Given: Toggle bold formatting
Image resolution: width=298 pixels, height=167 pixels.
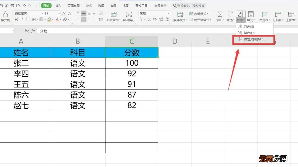Looking at the screenshot, I should [16, 19].
